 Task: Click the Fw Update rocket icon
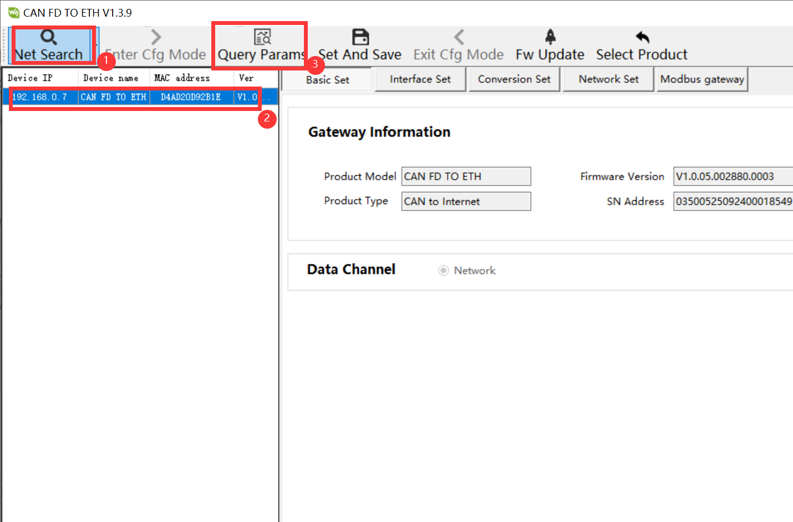click(x=550, y=37)
